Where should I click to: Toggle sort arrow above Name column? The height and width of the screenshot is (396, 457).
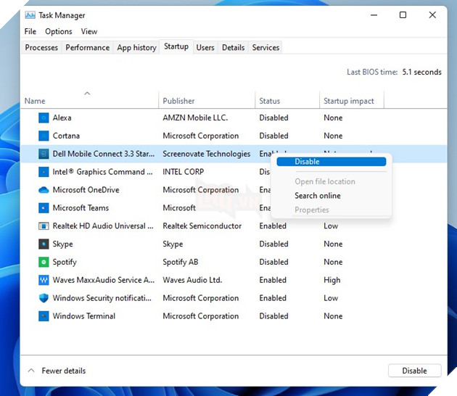coord(87,94)
